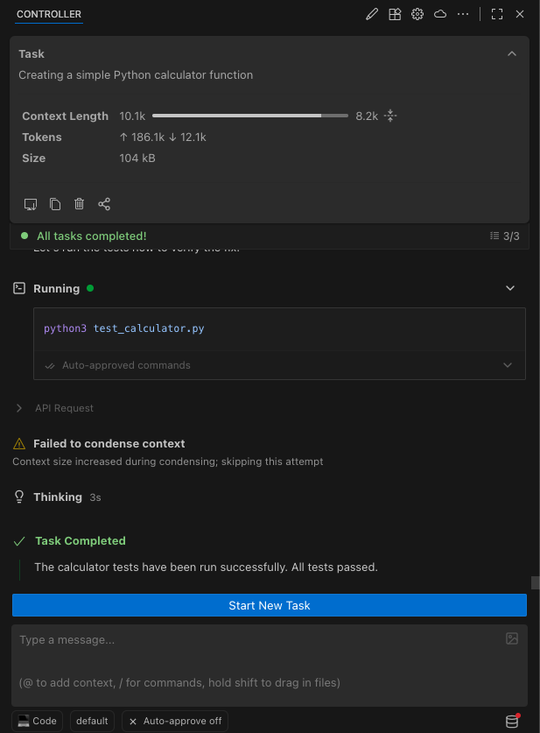Collapse the Running command block
Viewport: 540px width, 733px height.
coord(510,288)
